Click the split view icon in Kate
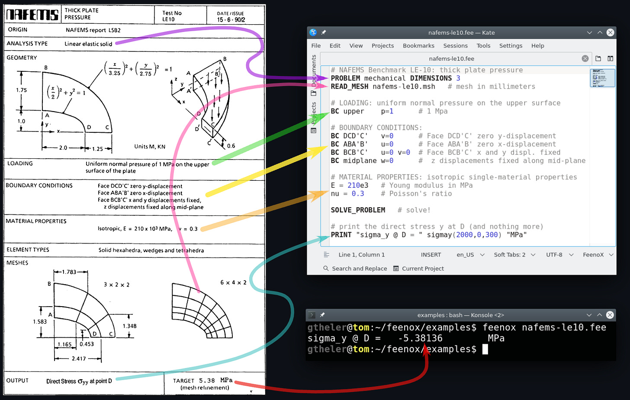The width and height of the screenshot is (630, 400). pos(610,58)
